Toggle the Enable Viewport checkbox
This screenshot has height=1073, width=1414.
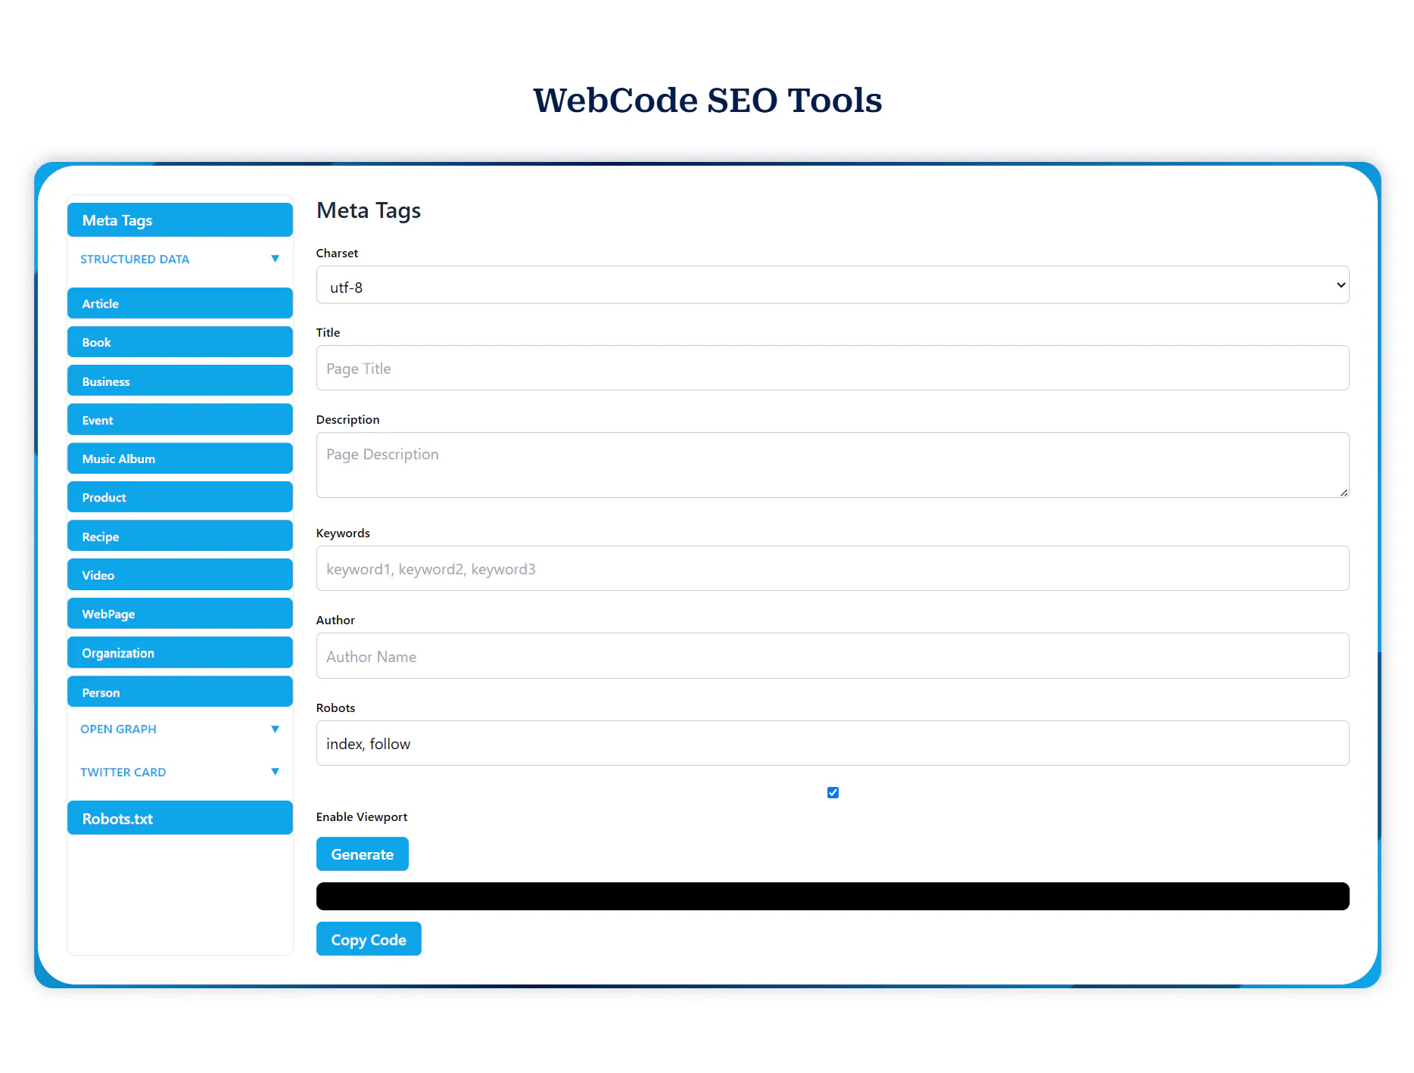click(833, 792)
